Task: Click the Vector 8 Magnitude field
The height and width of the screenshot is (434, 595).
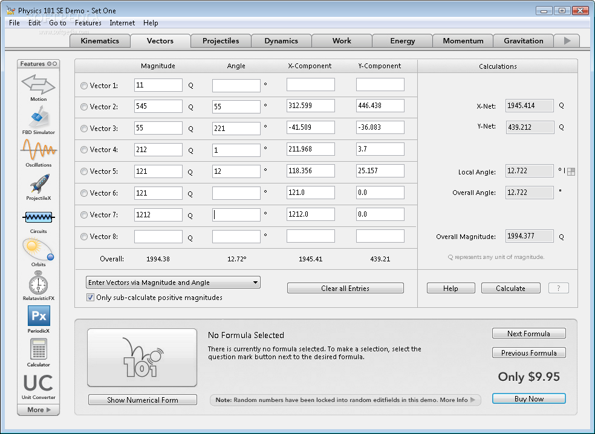Action: click(158, 237)
